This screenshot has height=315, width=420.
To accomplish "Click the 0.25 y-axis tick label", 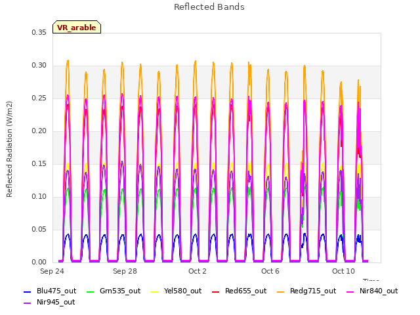I will (39, 98).
